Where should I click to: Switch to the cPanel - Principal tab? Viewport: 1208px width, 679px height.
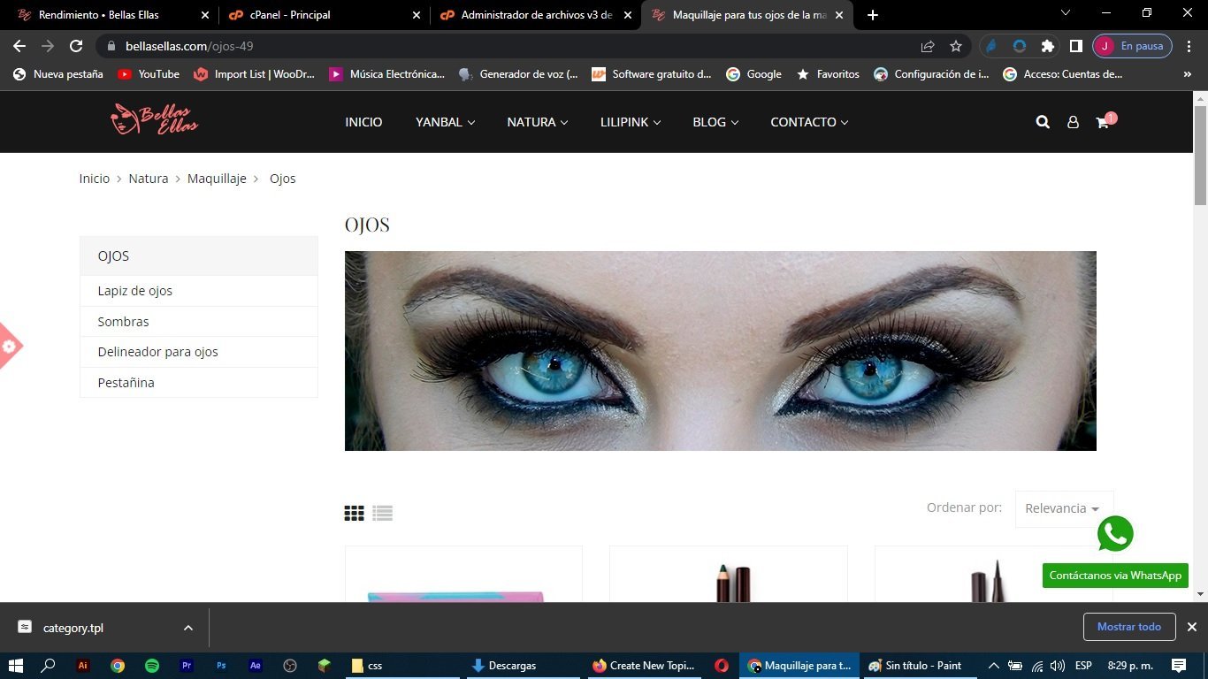[x=323, y=15]
